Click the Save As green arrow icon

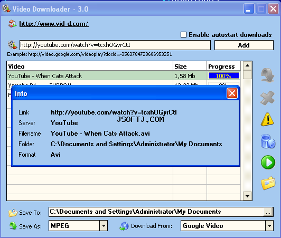pos(13,226)
